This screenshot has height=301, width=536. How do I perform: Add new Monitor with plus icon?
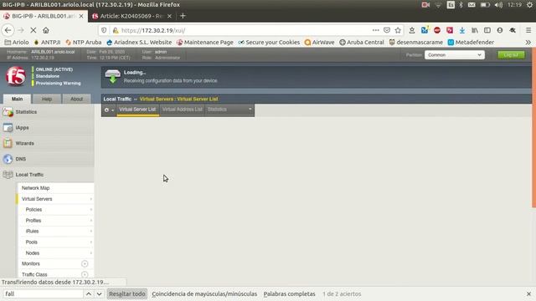tap(85, 264)
